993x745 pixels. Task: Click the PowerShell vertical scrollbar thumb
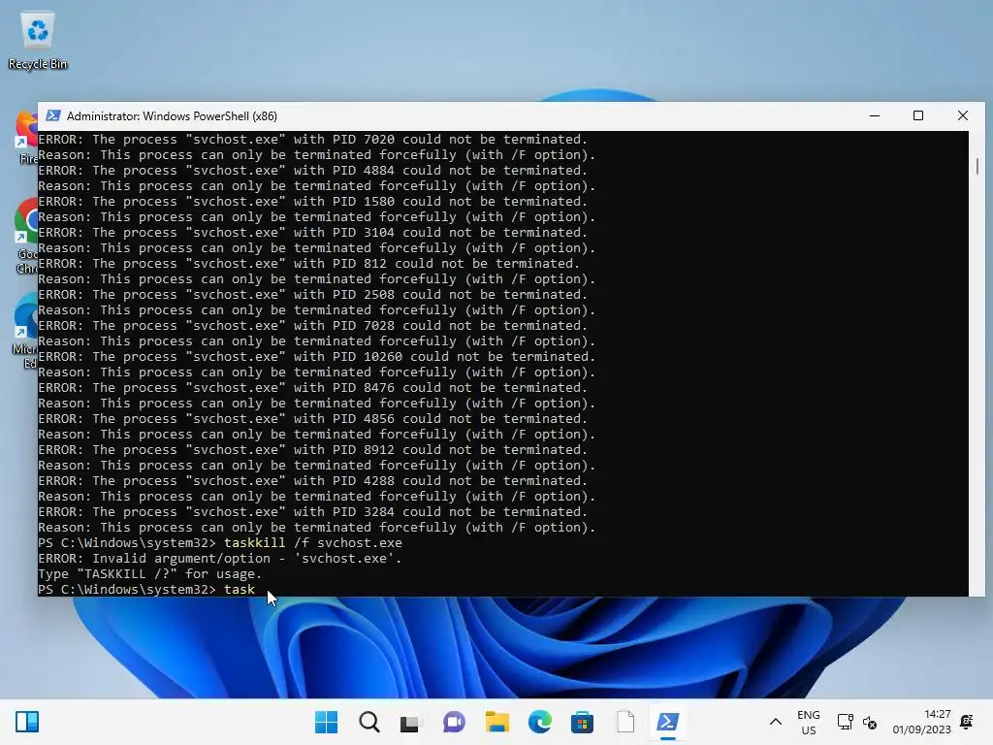click(x=977, y=166)
